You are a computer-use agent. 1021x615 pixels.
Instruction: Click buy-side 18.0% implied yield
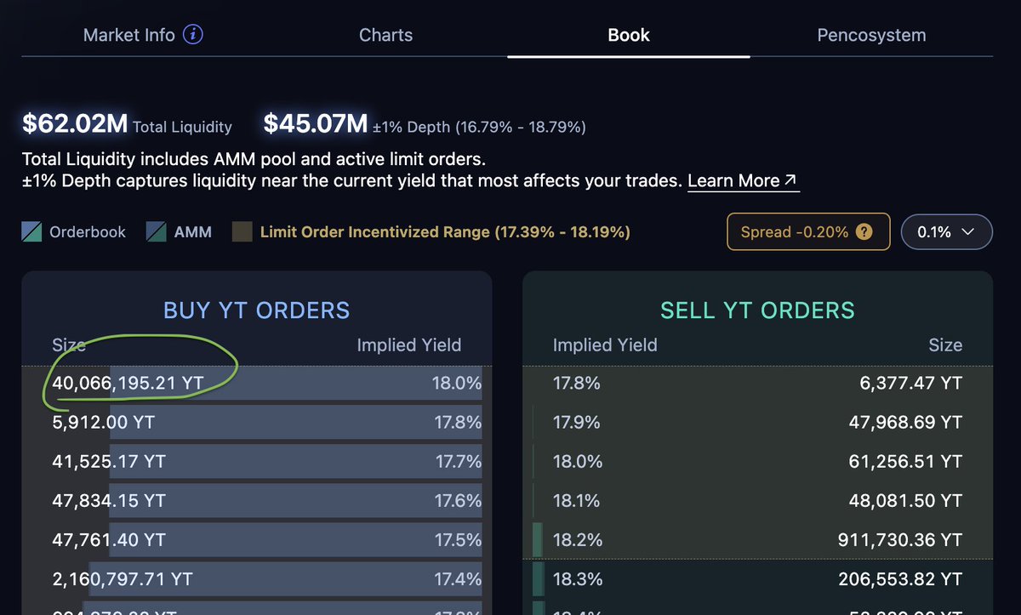[457, 383]
